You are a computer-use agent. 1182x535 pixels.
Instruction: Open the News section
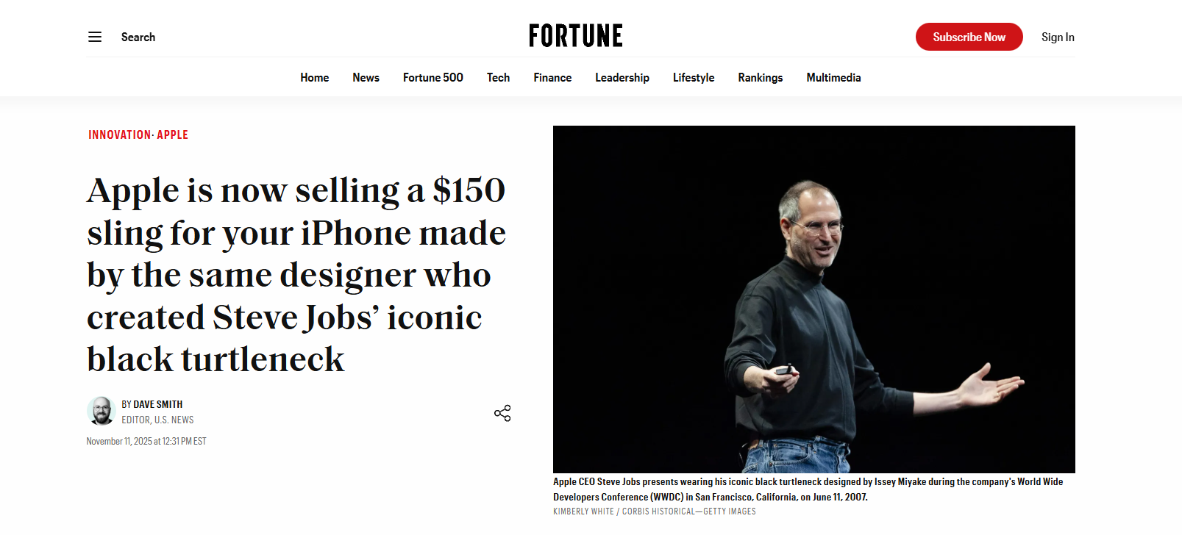[366, 77]
